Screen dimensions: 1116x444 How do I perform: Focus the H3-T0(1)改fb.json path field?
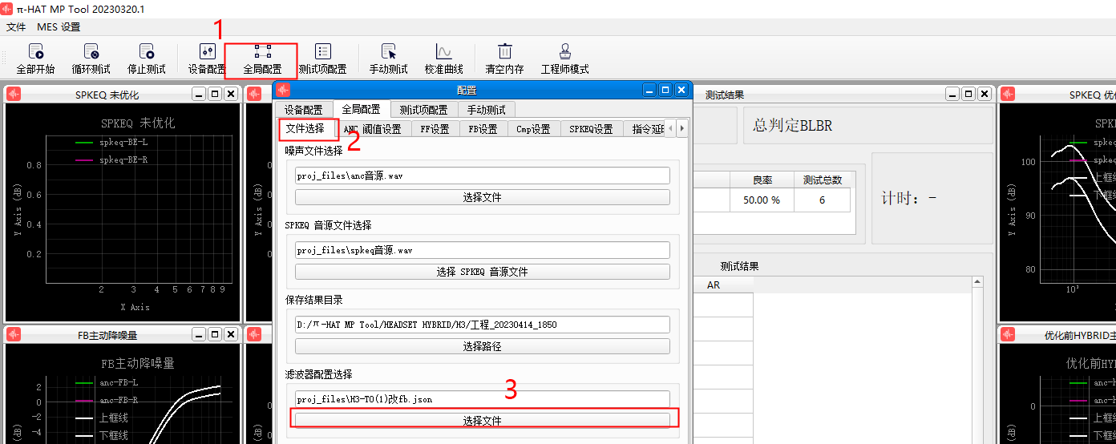click(x=483, y=399)
